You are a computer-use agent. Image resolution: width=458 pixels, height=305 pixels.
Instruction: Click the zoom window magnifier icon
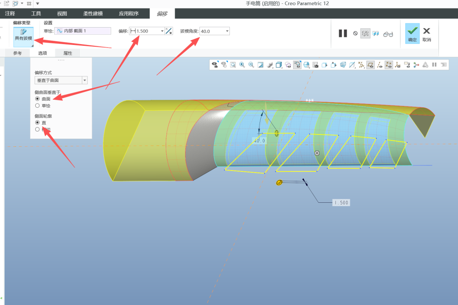pos(233,65)
